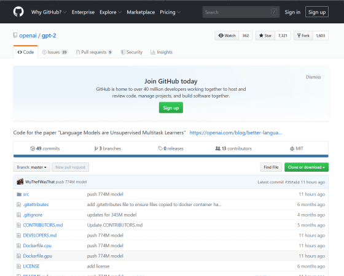Viewport: 344px width, 276px height.
Task: Click the green Sign up banner button
Action: (171, 108)
